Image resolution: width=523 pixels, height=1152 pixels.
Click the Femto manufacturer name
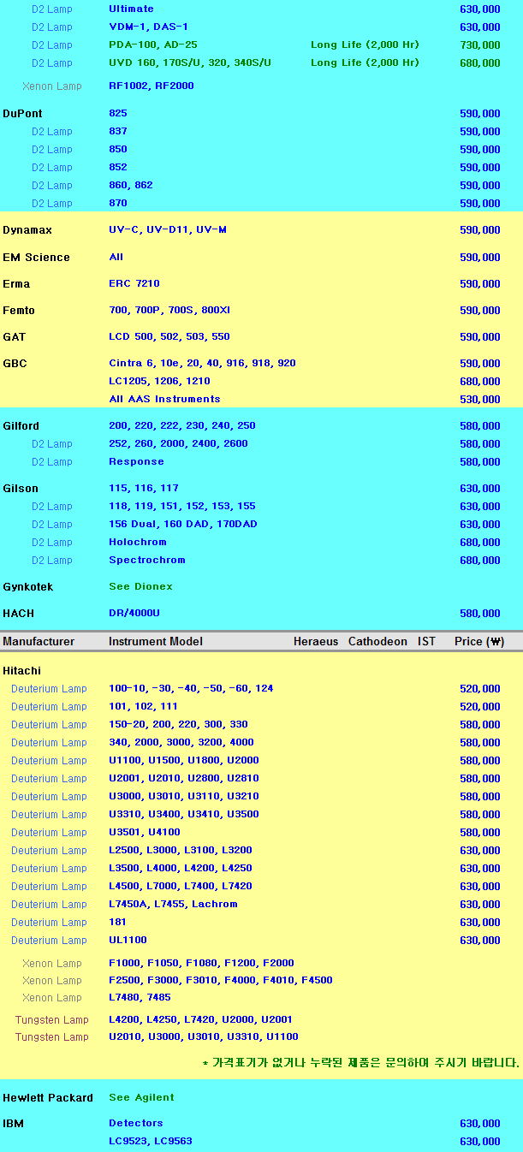click(x=19, y=311)
